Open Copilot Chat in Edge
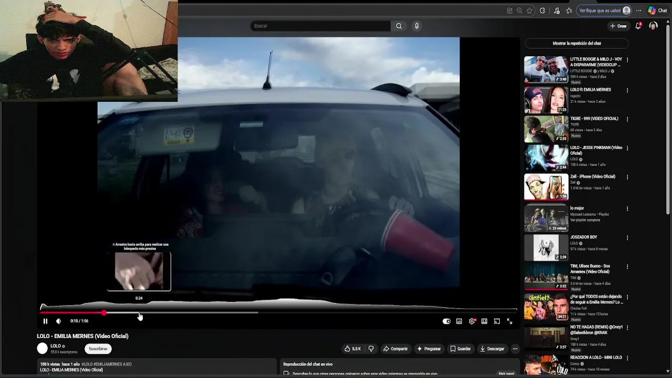This screenshot has width=672, height=378. click(x=657, y=10)
